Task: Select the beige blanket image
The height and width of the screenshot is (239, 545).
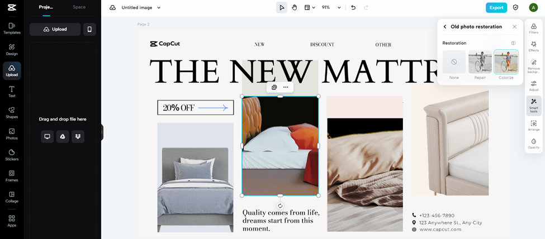Action: click(x=365, y=175)
